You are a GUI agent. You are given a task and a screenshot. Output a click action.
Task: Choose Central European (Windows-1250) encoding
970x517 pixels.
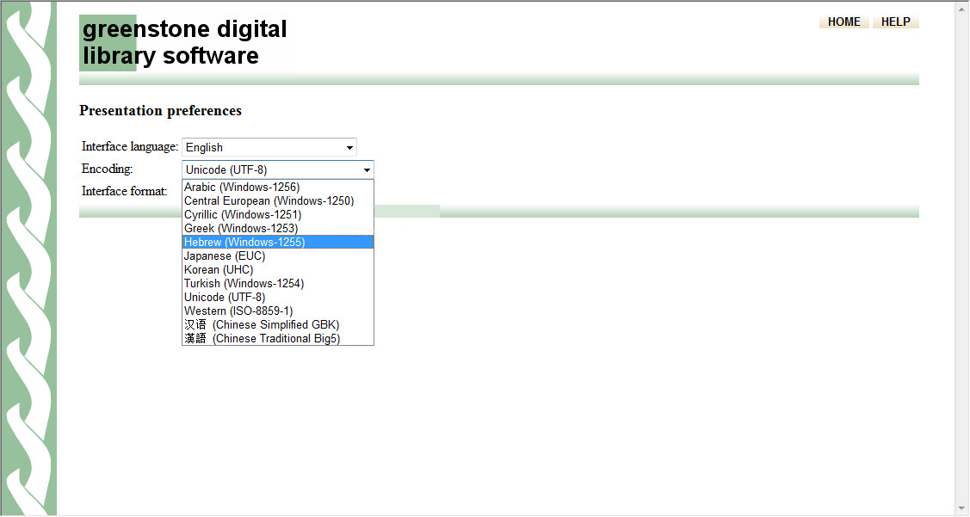278,201
